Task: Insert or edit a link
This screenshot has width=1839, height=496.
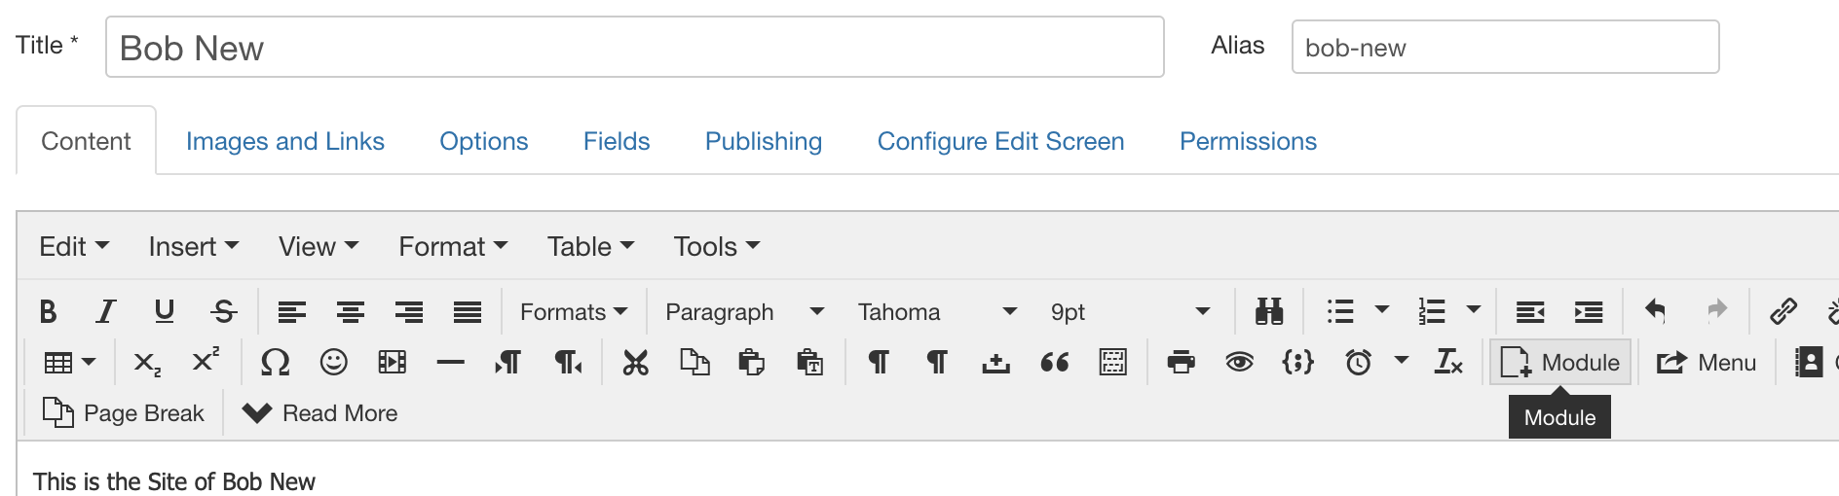Action: click(x=1783, y=311)
